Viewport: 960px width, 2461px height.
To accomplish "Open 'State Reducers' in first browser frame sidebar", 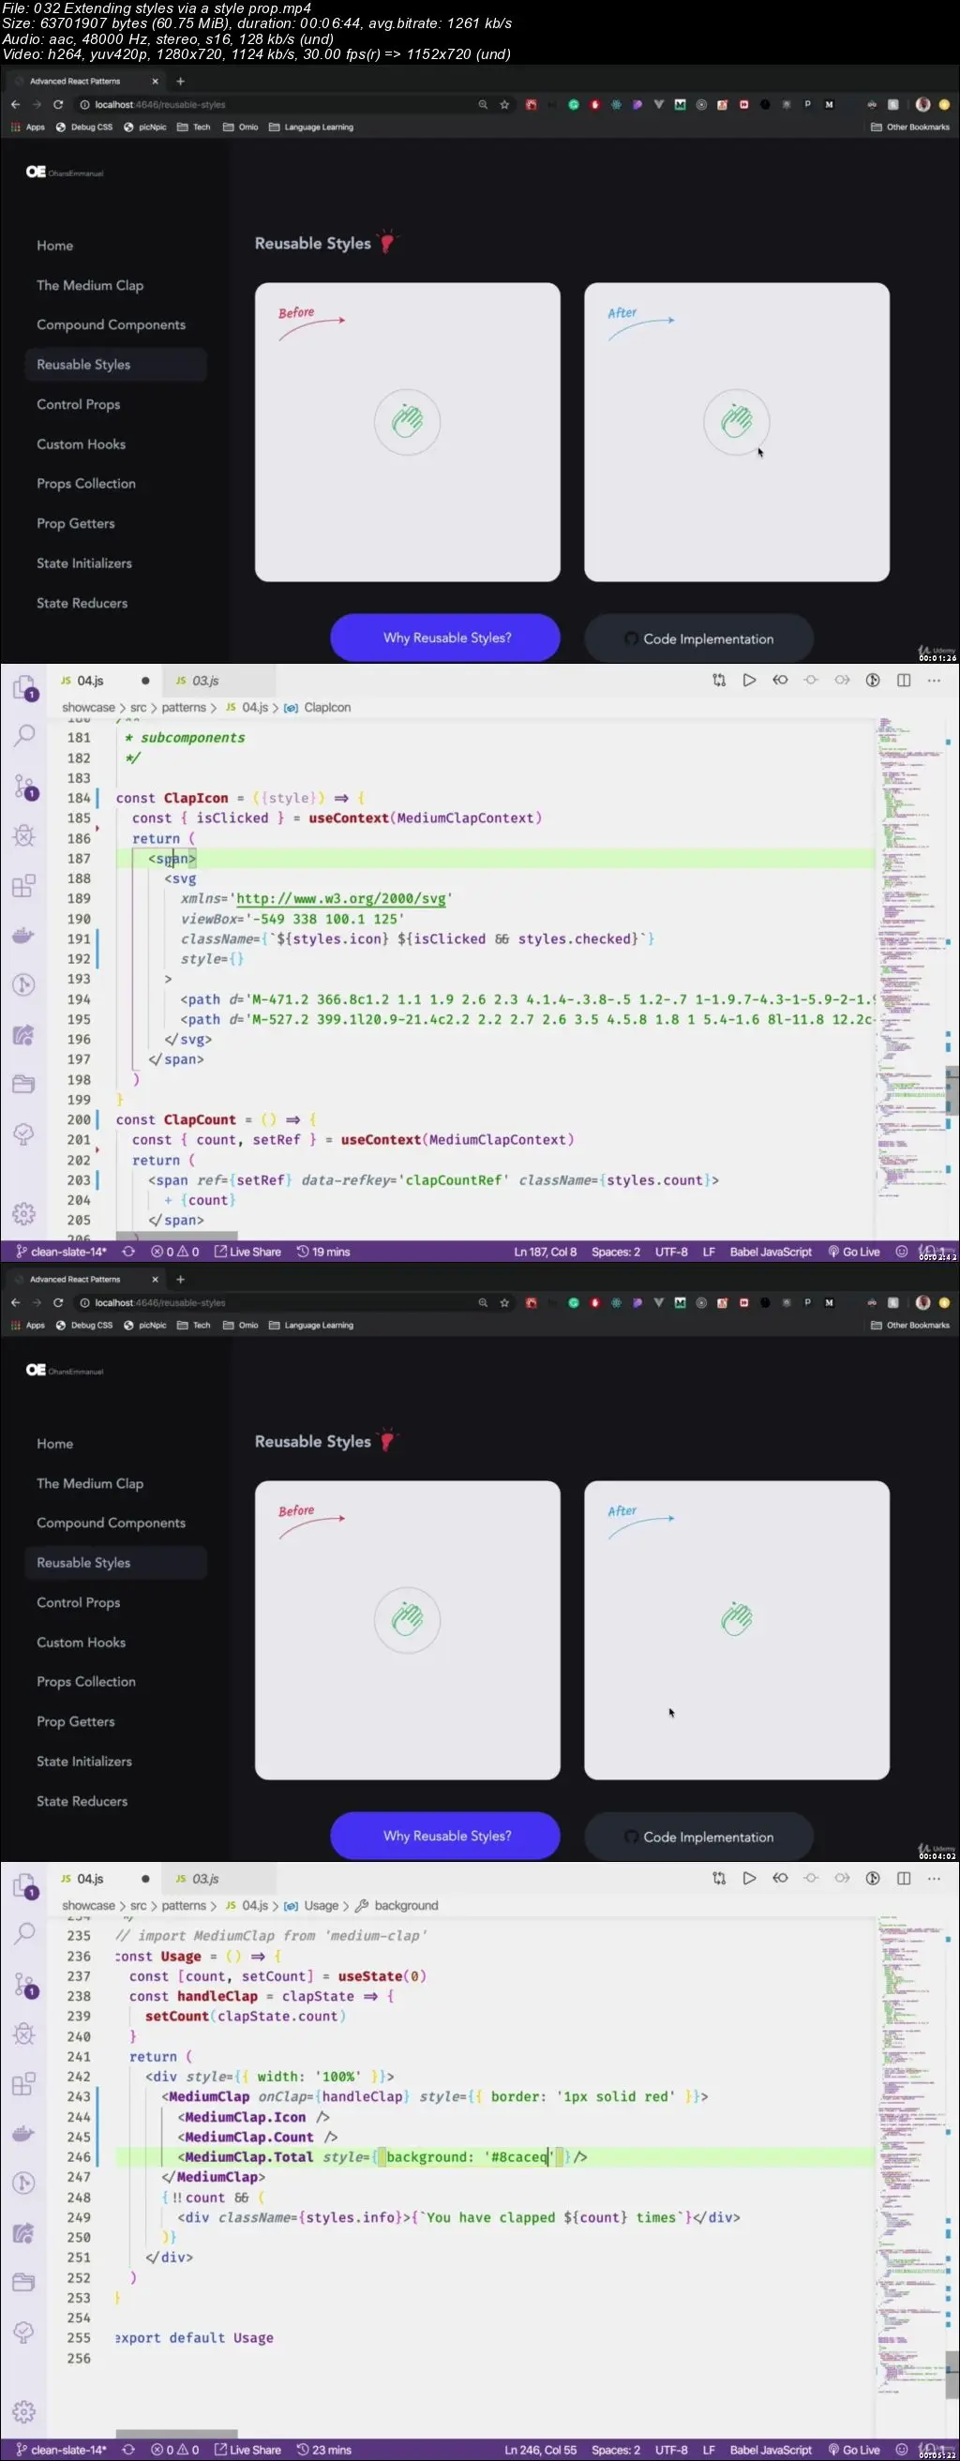I will click(82, 603).
